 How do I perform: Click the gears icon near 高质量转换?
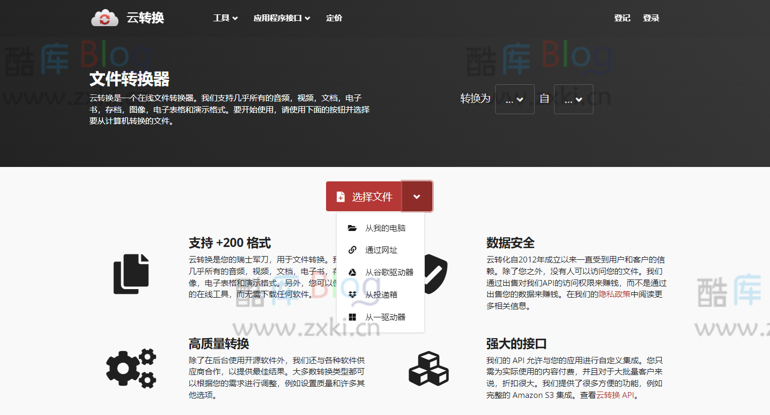(132, 368)
